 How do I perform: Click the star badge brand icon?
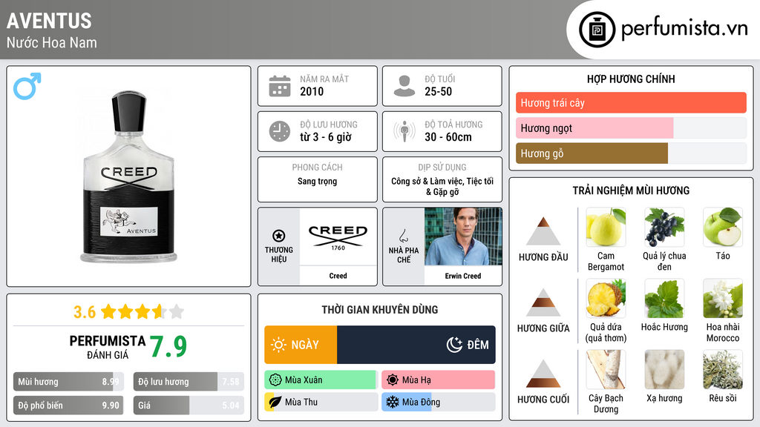[x=279, y=236]
